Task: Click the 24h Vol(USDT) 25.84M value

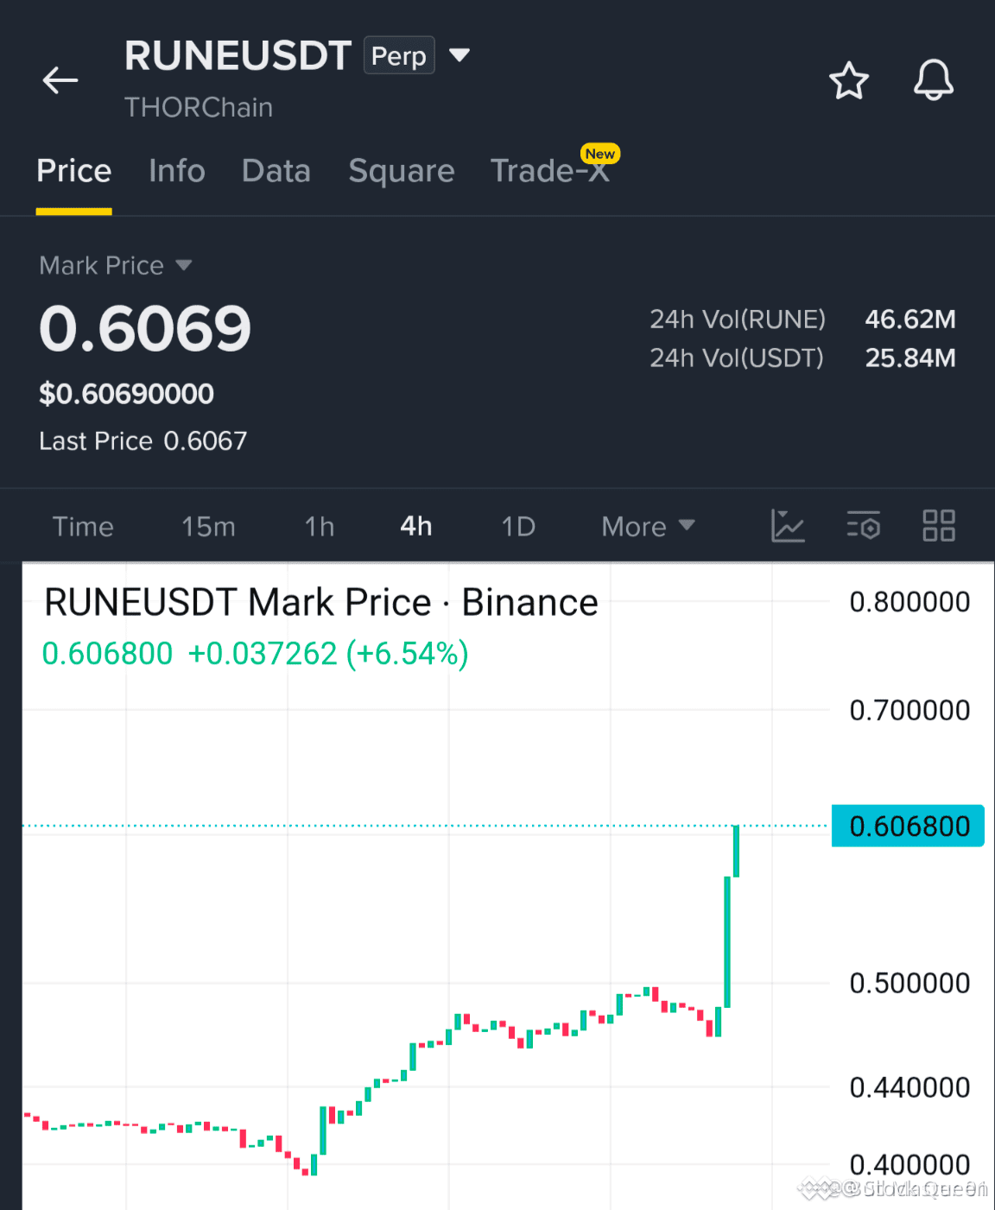Action: click(x=910, y=358)
